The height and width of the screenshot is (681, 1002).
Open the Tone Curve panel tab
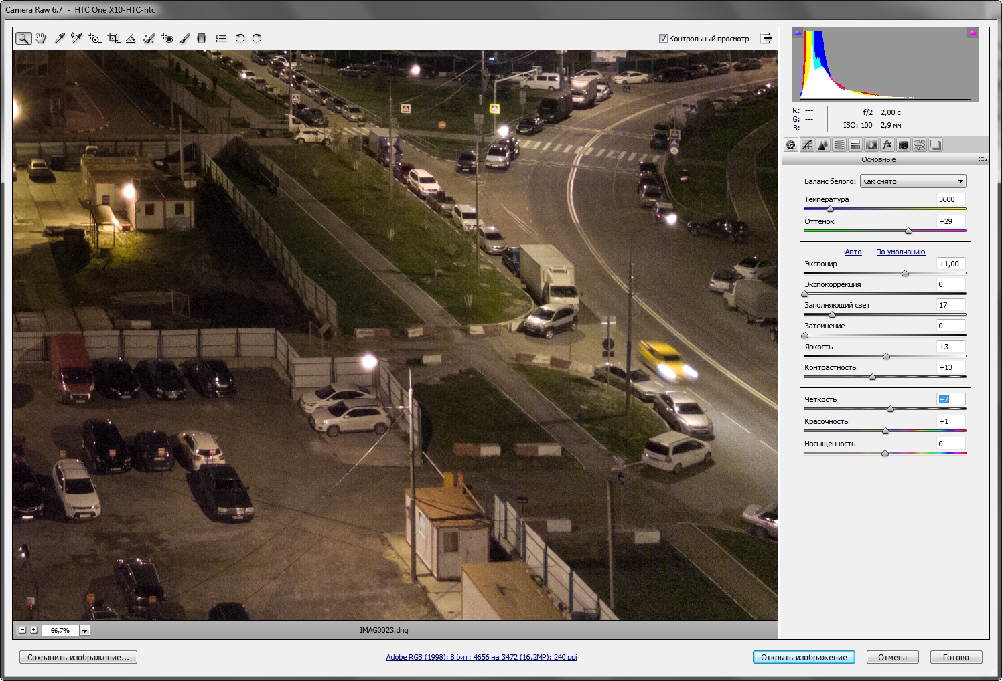click(807, 144)
